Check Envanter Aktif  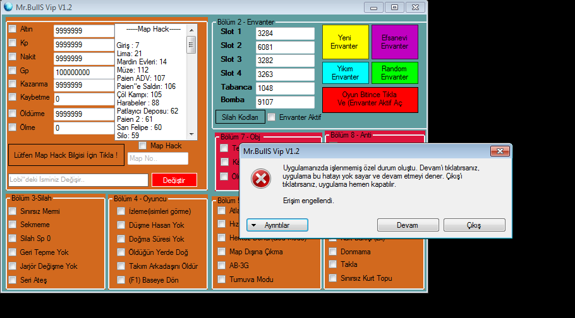271,117
